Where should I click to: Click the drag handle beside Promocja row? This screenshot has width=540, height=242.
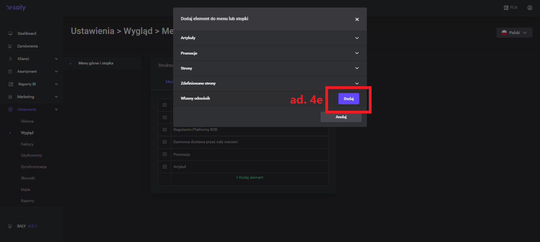pos(164,155)
